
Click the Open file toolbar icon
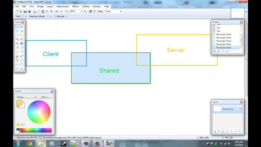pos(21,11)
